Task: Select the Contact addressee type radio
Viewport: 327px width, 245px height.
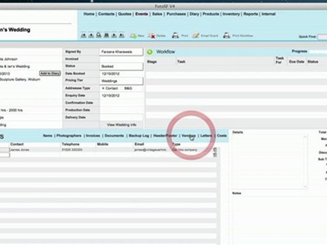Action: pos(104,88)
